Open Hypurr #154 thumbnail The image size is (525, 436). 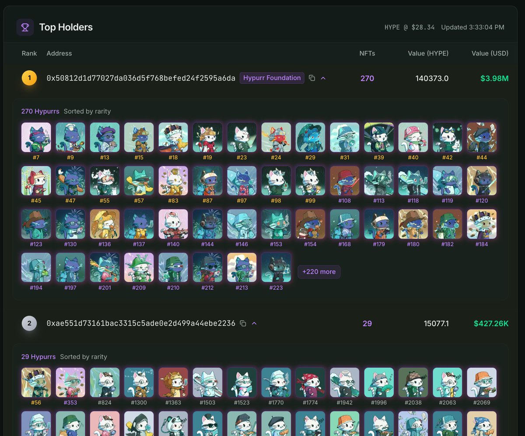(x=310, y=224)
